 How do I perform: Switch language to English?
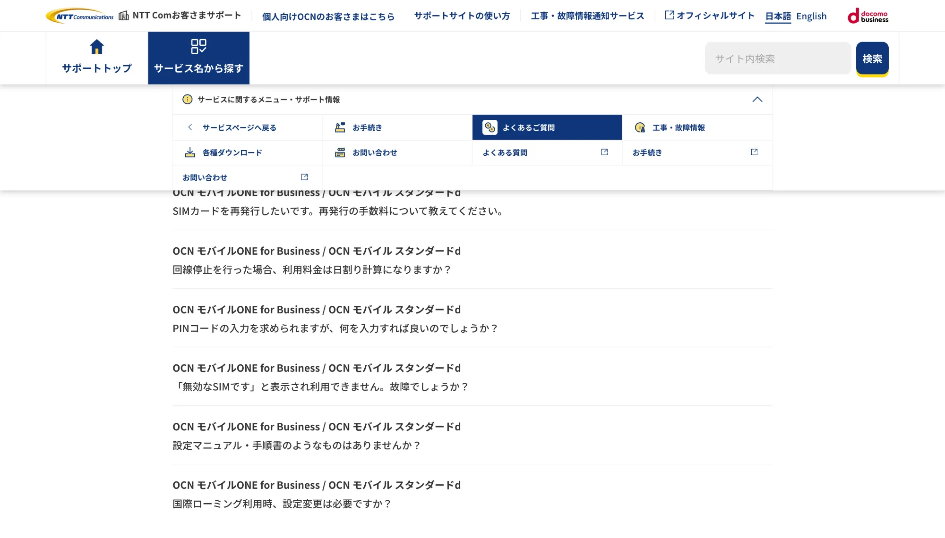point(811,17)
